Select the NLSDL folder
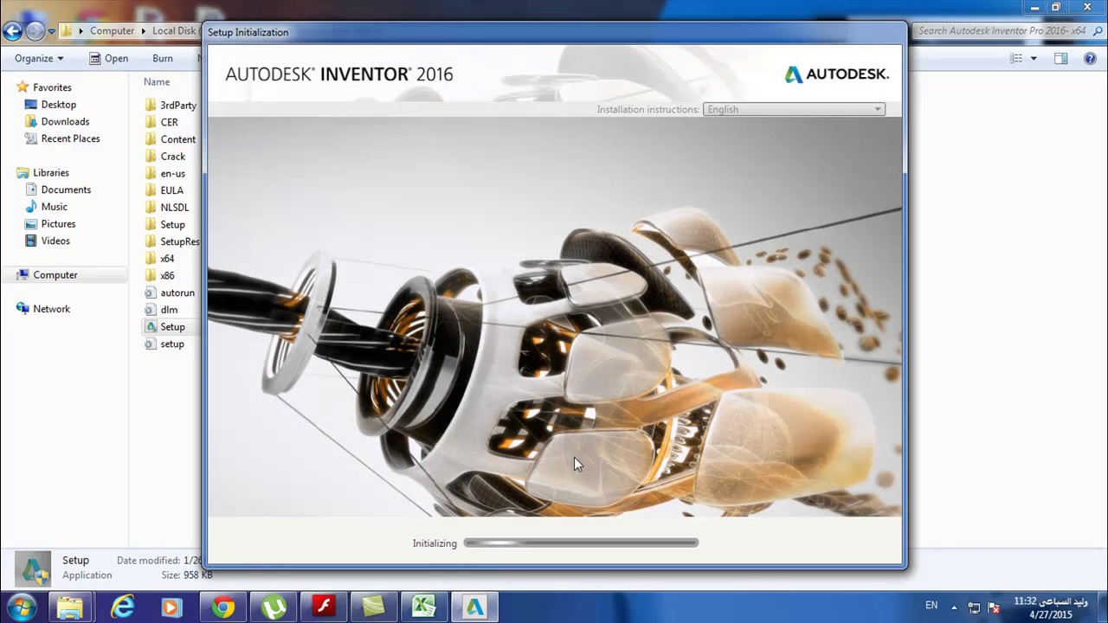Screen dimensions: 1108x623 pyautogui.click(x=174, y=208)
